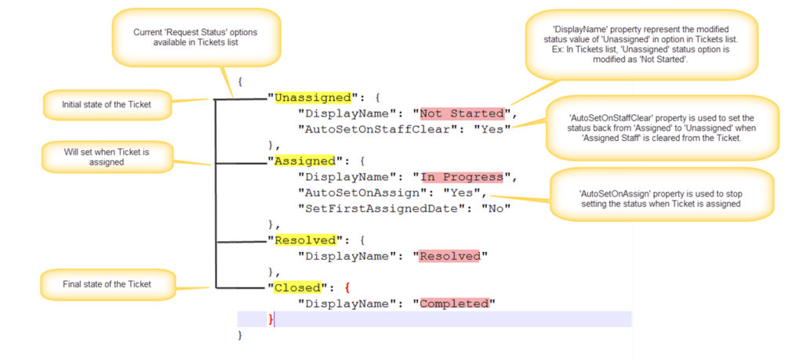Select the "In Progress" display name value
This screenshot has height=360, width=803.
[x=463, y=176]
